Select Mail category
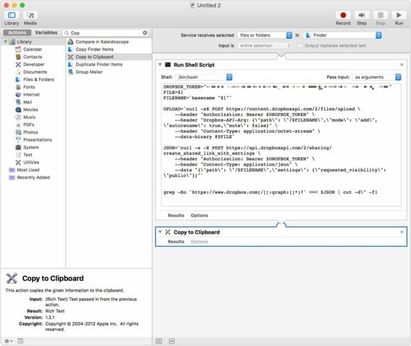411x346 pixels. 27,102
